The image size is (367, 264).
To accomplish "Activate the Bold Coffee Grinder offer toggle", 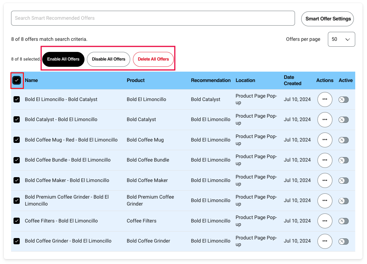I will [343, 241].
